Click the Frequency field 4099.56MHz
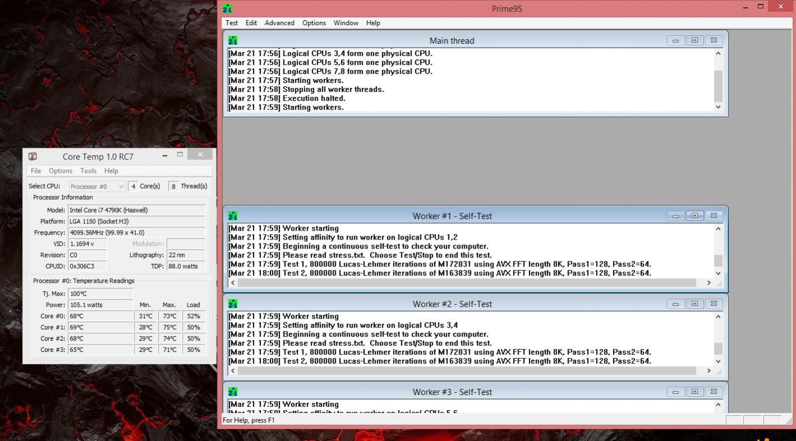 tap(136, 232)
